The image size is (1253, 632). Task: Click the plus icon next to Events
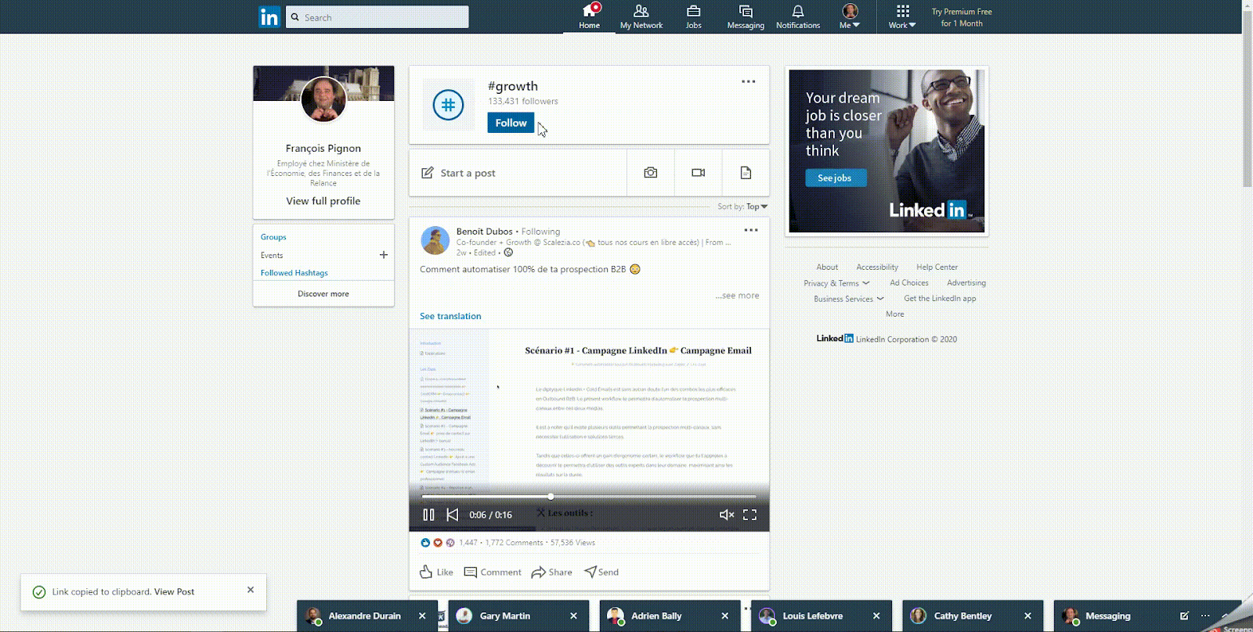coord(384,255)
